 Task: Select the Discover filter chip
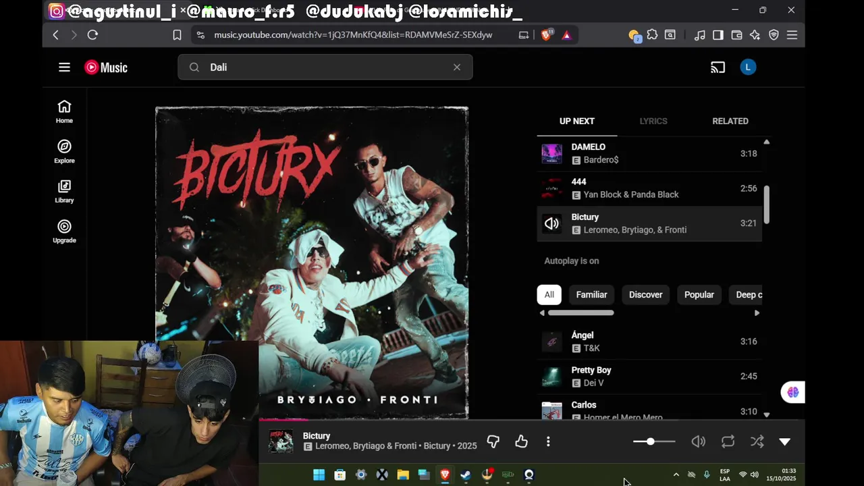tap(646, 295)
